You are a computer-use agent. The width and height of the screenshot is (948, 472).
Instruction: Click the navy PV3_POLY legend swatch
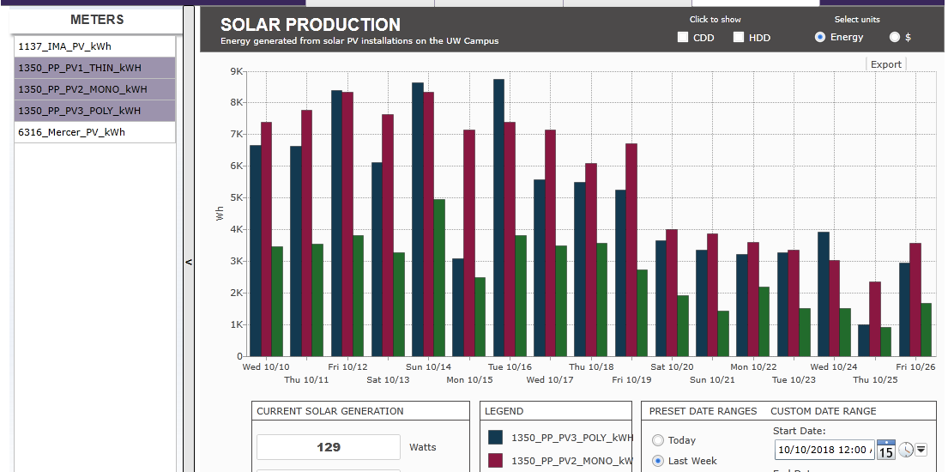495,437
